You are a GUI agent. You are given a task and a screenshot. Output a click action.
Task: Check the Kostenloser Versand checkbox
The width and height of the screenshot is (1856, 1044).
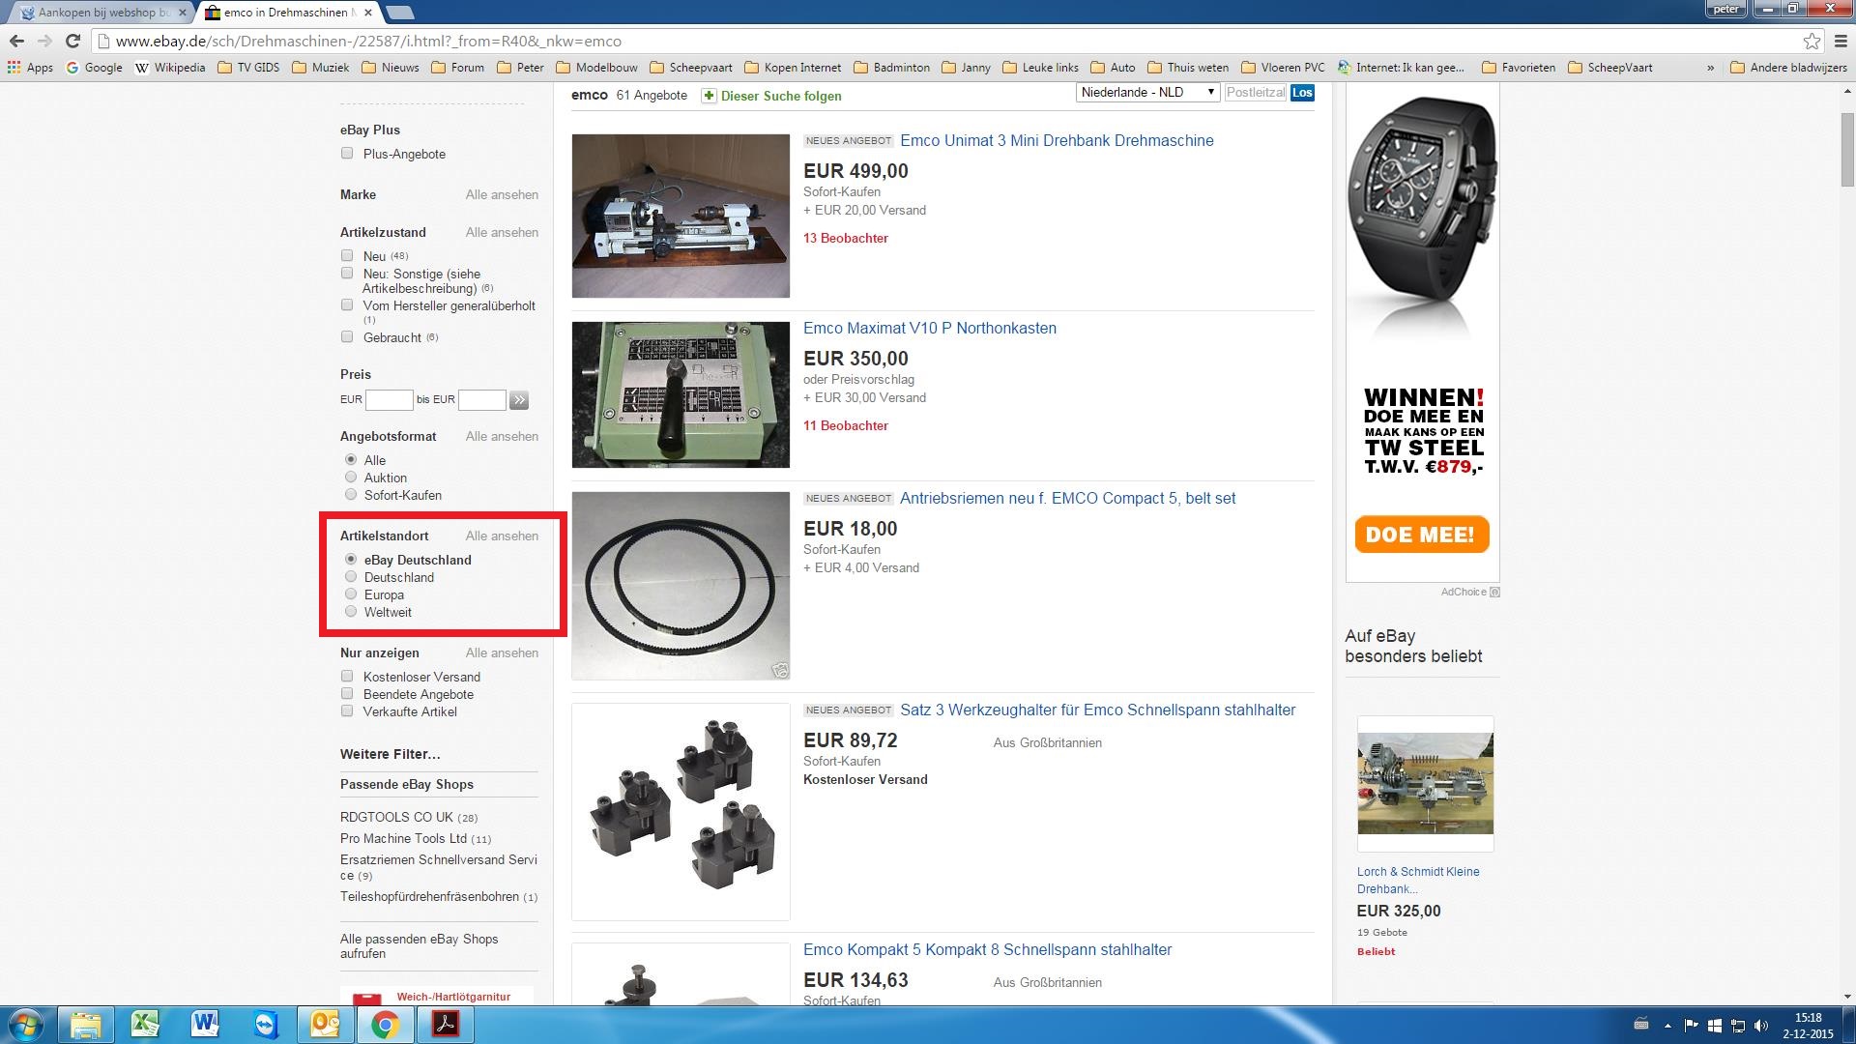(347, 676)
